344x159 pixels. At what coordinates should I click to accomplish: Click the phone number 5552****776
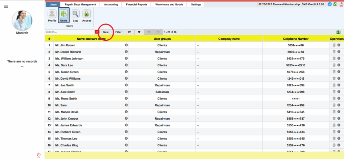click(x=296, y=145)
